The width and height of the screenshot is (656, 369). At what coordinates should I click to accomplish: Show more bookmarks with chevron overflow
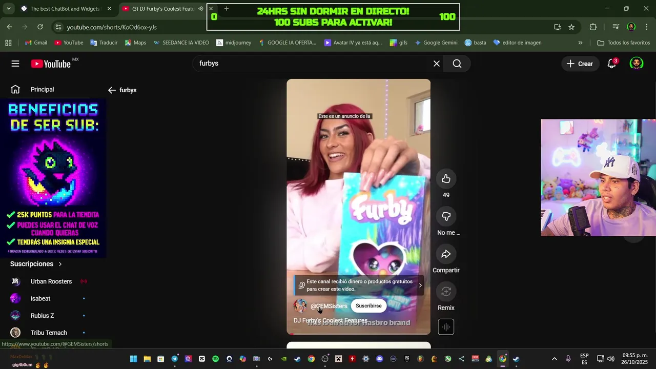[x=580, y=43]
